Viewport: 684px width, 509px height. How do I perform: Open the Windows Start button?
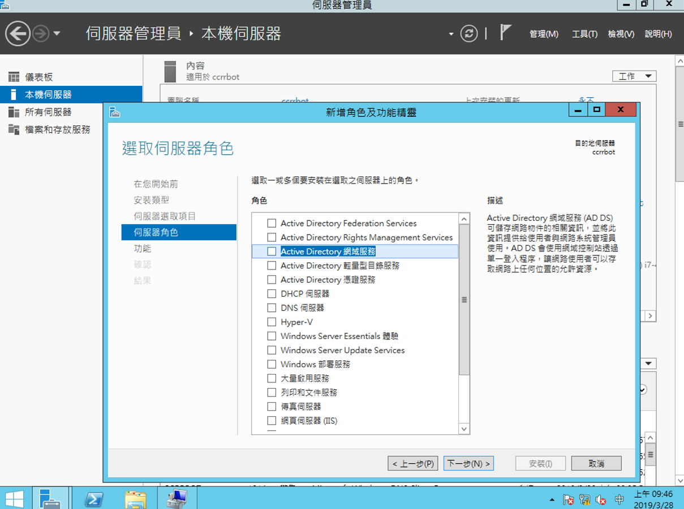(x=14, y=499)
